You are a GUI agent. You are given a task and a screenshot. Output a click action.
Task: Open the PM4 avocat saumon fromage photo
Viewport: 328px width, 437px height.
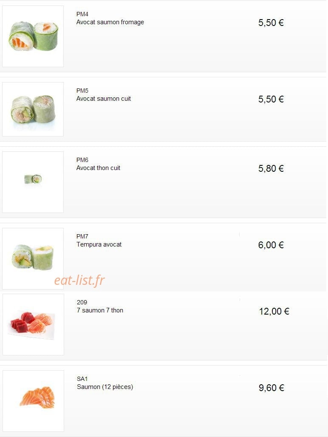pos(33,36)
